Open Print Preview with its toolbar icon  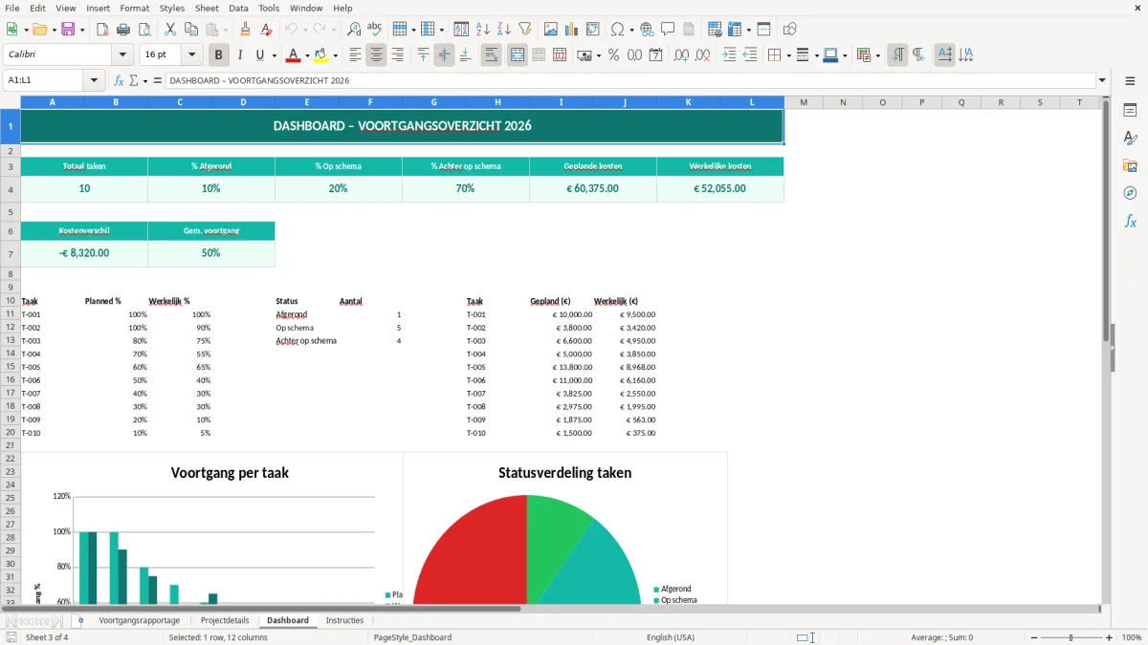point(144,30)
